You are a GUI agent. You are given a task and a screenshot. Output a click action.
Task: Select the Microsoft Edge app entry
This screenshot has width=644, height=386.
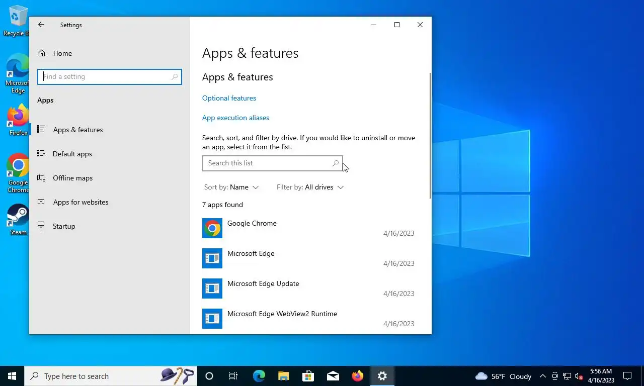[308, 258]
